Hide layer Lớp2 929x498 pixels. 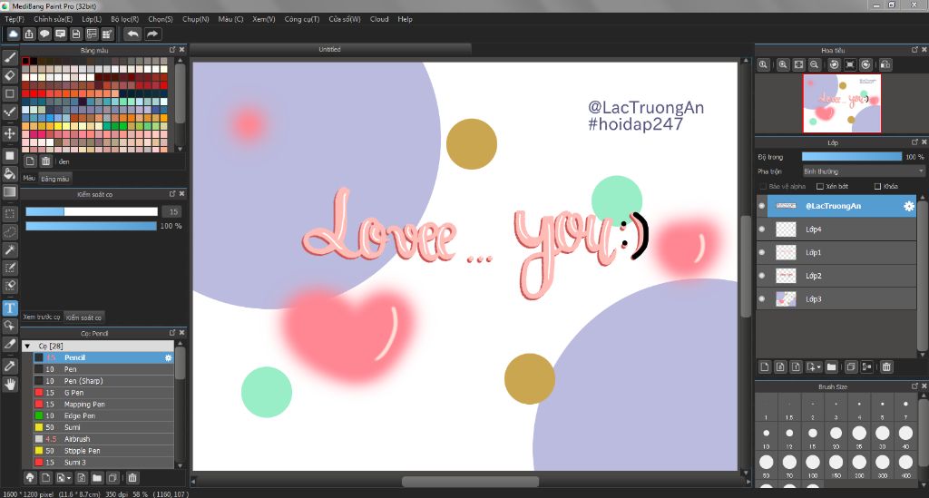coord(762,276)
